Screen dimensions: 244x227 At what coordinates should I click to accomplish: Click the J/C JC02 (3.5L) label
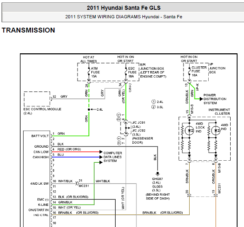coord(138,133)
